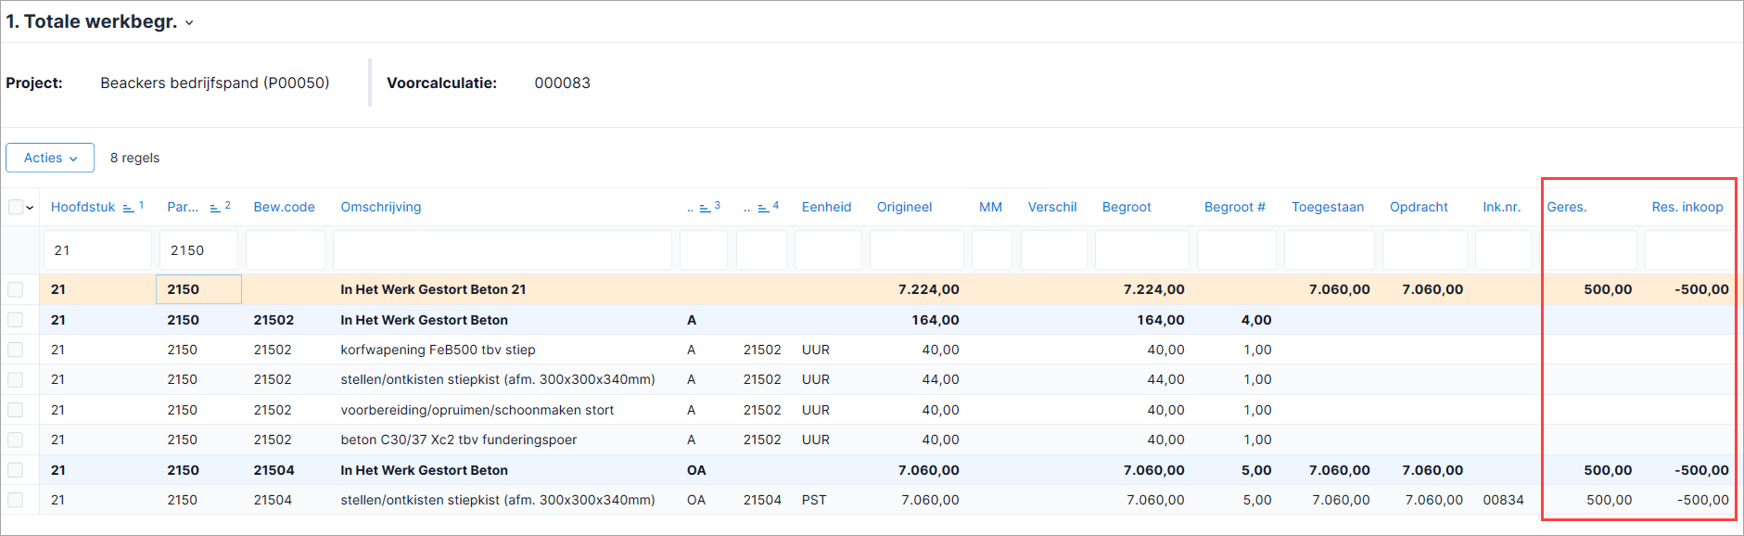Toggle the select-all checkbox in header
The image size is (1744, 536).
tap(16, 207)
